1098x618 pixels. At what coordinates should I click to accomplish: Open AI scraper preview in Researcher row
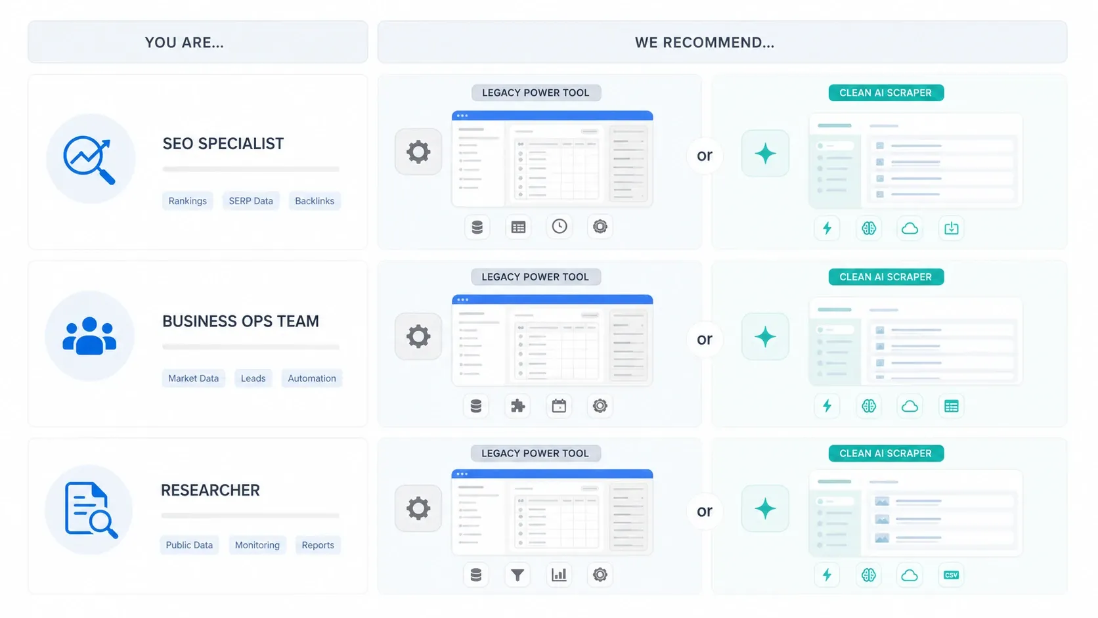coord(915,513)
